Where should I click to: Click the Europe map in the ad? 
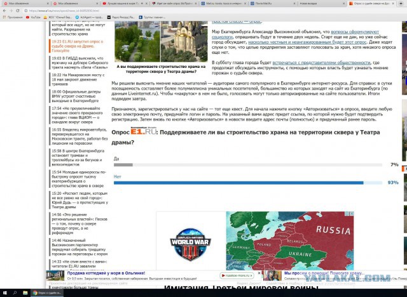pos(290,241)
